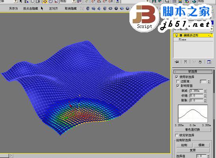Enable the 锁定软选择 checkbox
Screen dimensions: 216x158
pos(177,135)
